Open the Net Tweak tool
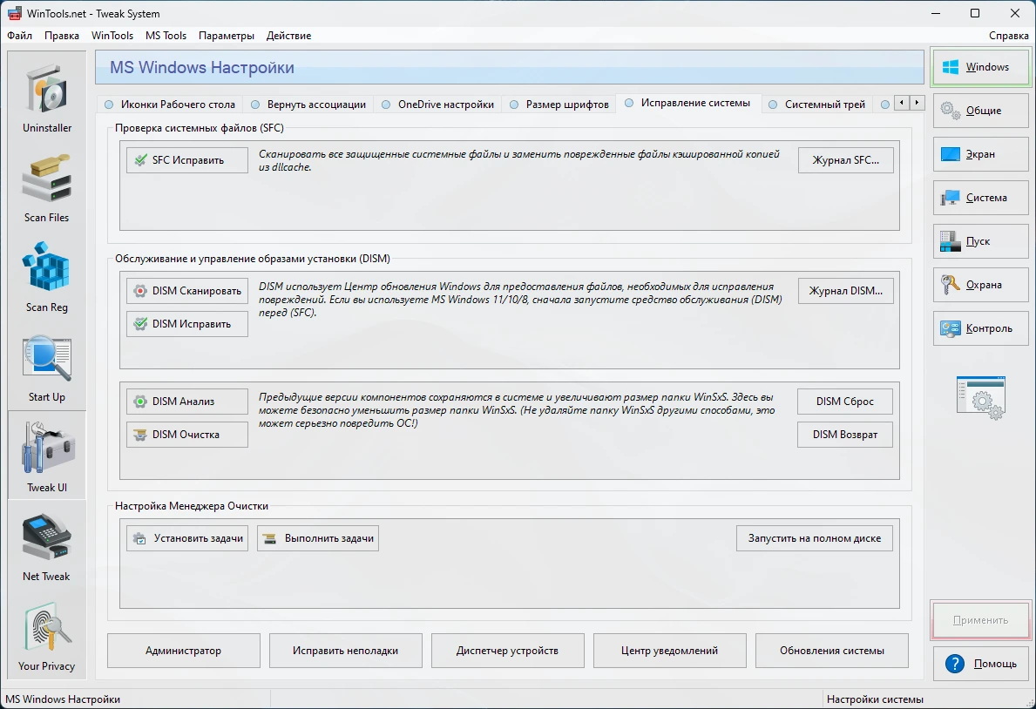Screen dimensions: 1036x709 point(47,546)
